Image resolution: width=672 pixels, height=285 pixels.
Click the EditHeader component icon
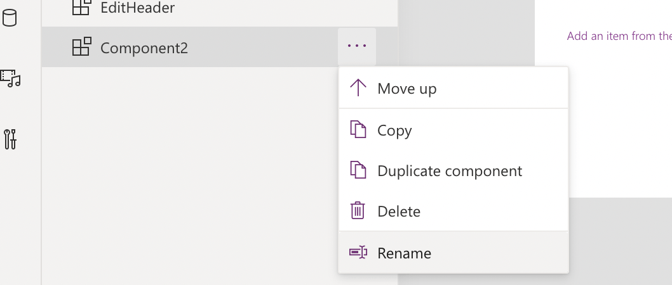tap(81, 8)
